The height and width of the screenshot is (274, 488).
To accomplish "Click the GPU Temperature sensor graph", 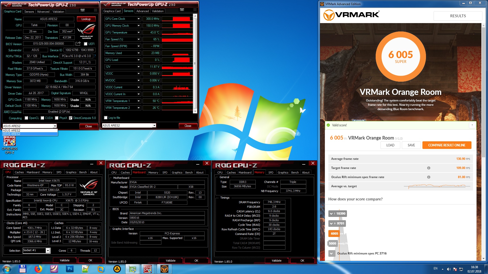I will [x=177, y=32].
